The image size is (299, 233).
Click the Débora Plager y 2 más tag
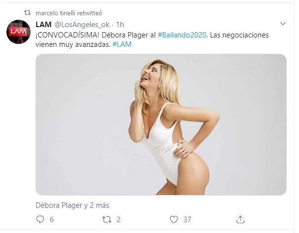72,205
